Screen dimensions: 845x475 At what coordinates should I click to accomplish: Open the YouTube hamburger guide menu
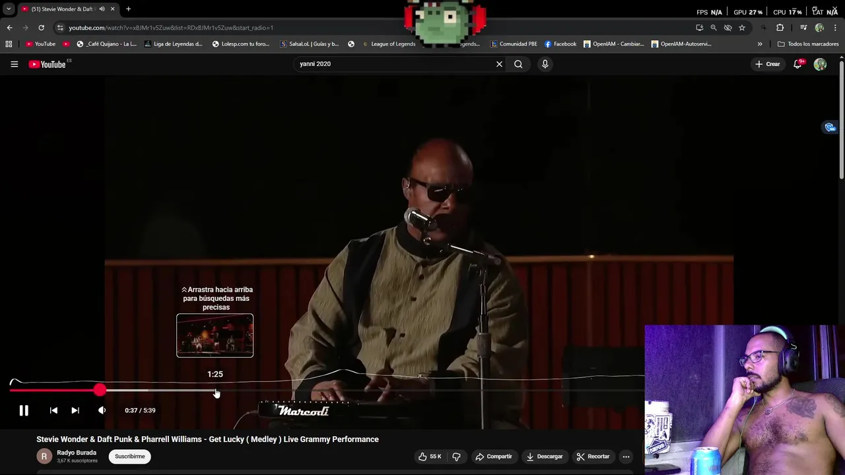14,64
